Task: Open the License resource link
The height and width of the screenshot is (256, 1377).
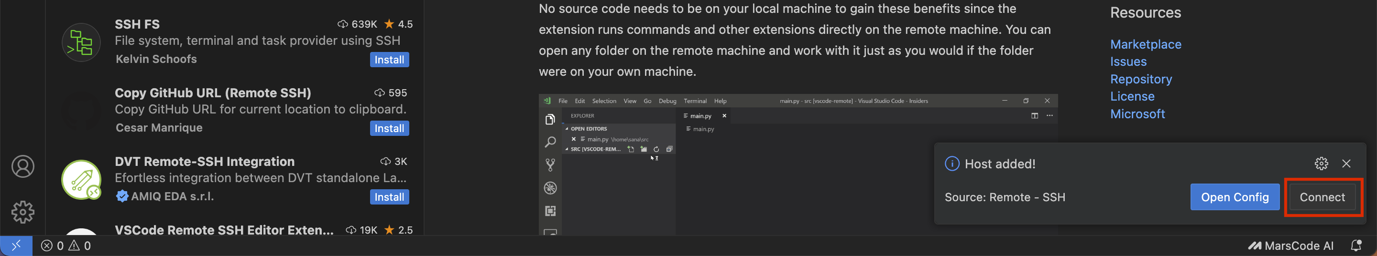Action: pyautogui.click(x=1132, y=96)
